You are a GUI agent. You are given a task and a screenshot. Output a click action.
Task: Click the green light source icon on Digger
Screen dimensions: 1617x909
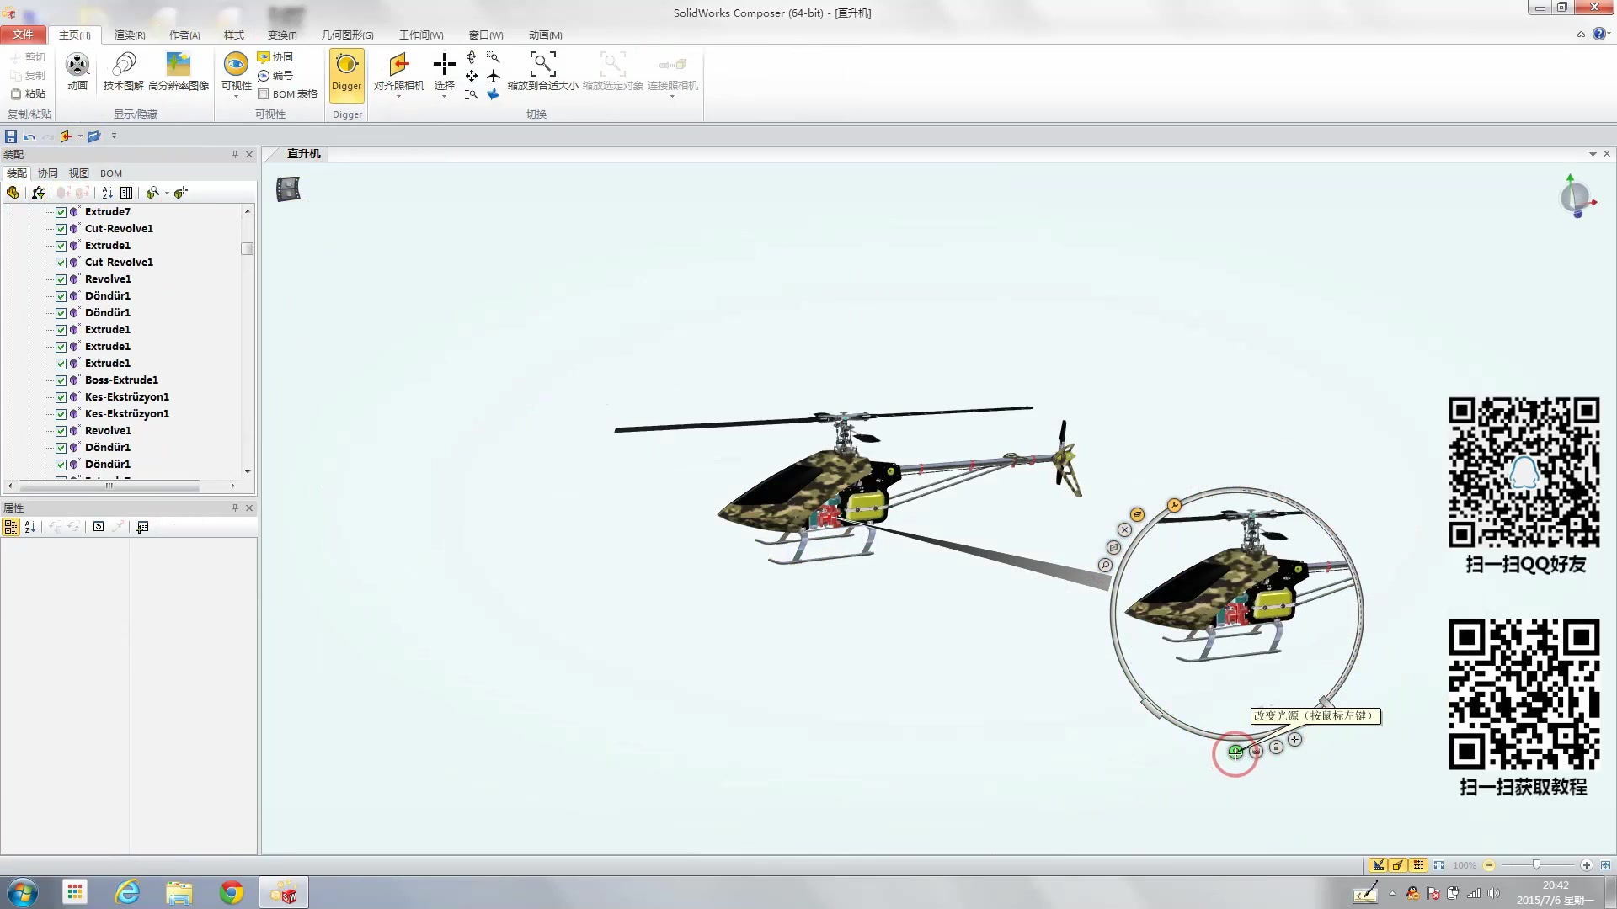click(x=1235, y=752)
